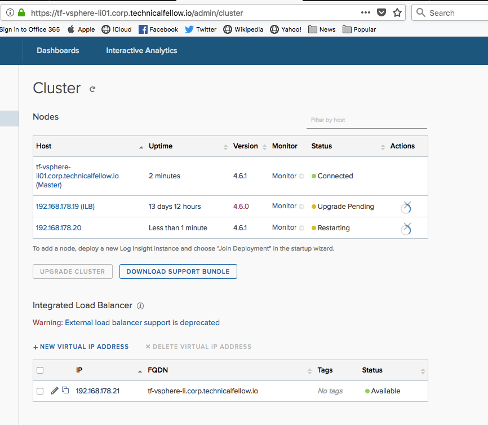488x425 pixels.
Task: Edit virtual IP 192.168.178.21 pencil icon
Action: pyautogui.click(x=55, y=391)
